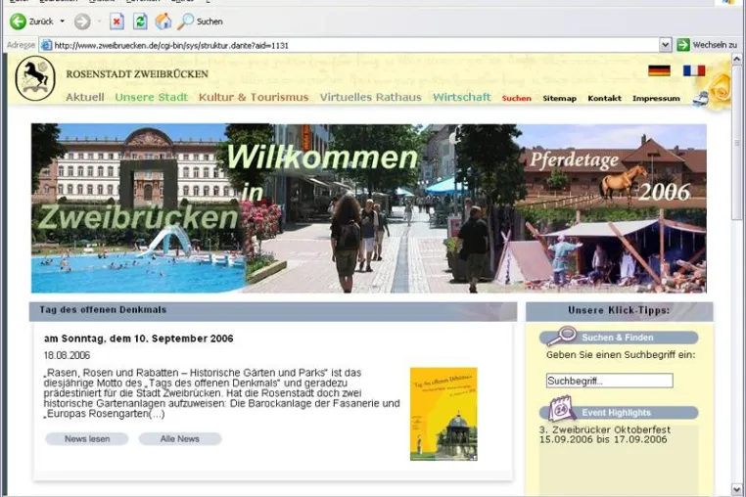This screenshot has height=497, width=746.
Task: Expand the address bar dropdown arrow
Action: [x=665, y=45]
